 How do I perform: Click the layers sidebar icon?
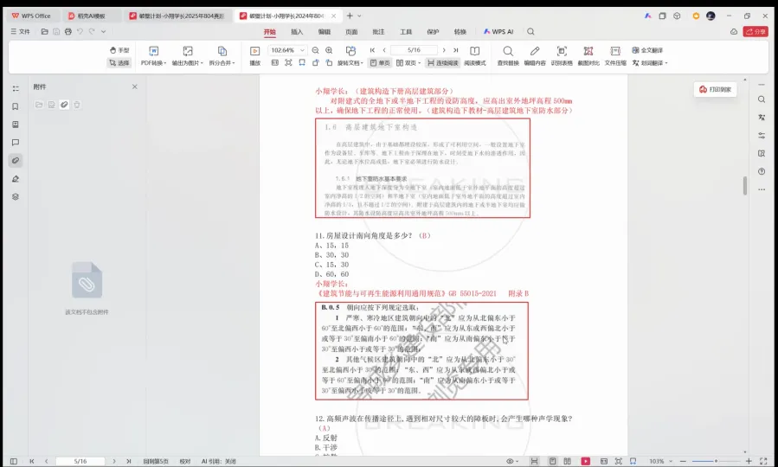point(16,197)
